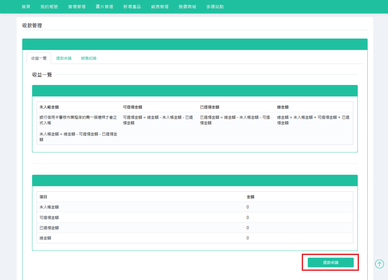388x280 pixels.
Task: Select 圖片管理 in the top navigation
Action: [104, 7]
